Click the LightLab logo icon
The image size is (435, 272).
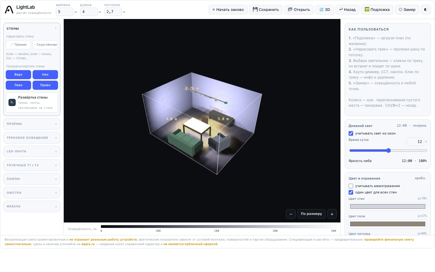tap(9, 10)
